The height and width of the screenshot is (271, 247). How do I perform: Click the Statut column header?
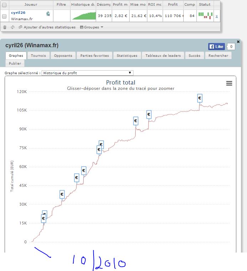click(x=205, y=5)
